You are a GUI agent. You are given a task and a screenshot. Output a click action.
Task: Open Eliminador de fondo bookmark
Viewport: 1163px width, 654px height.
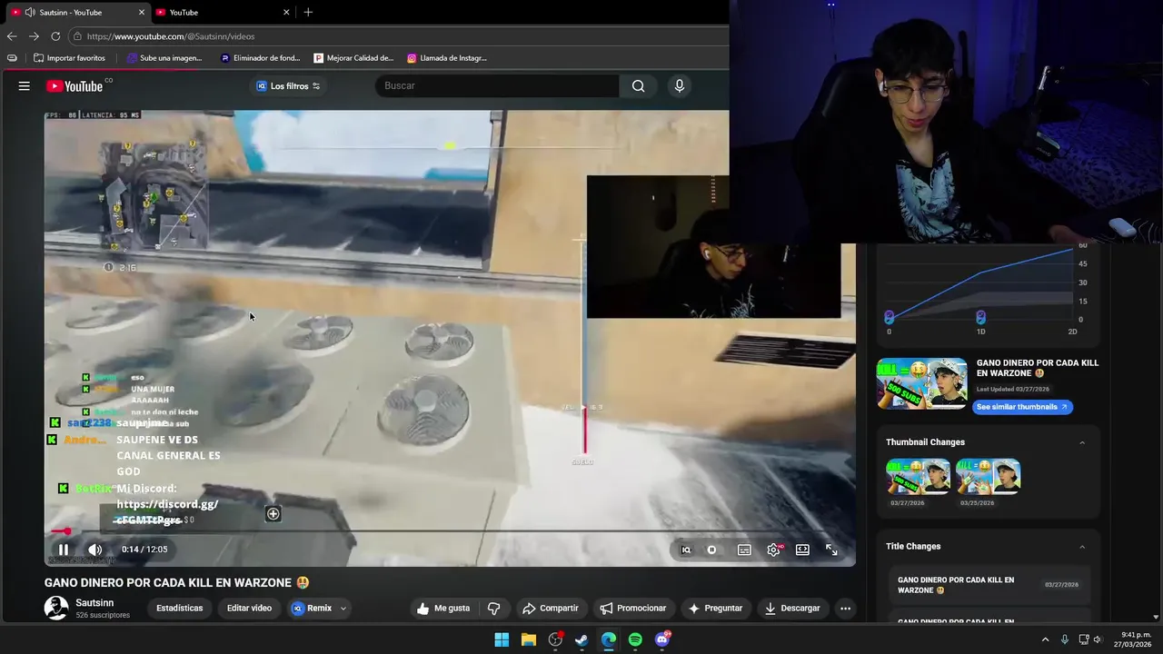[260, 58]
